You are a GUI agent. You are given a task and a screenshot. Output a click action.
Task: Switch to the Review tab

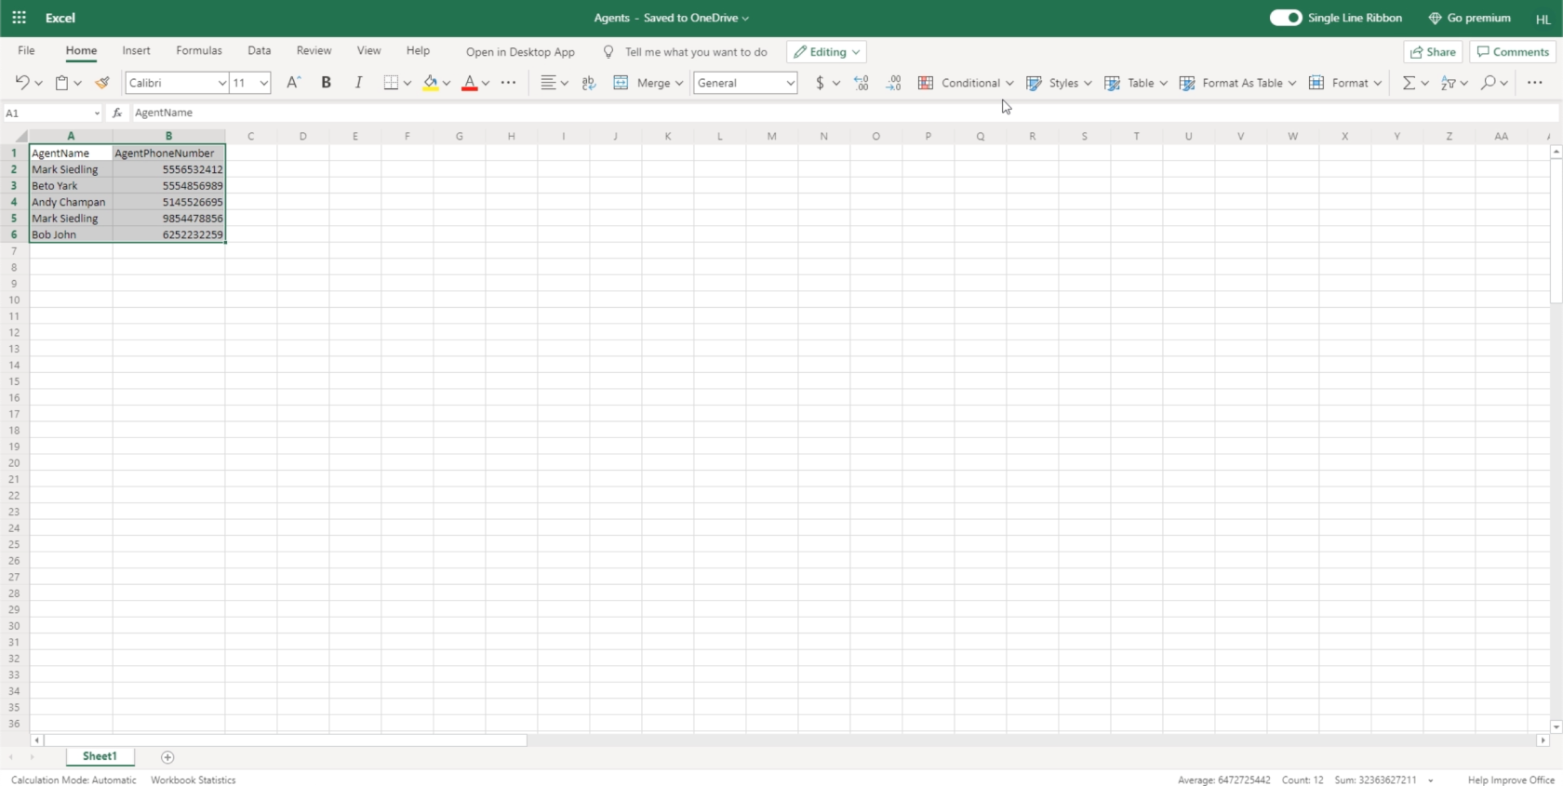[314, 50]
